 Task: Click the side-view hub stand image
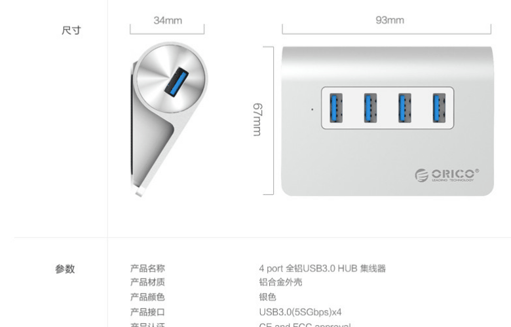click(169, 119)
